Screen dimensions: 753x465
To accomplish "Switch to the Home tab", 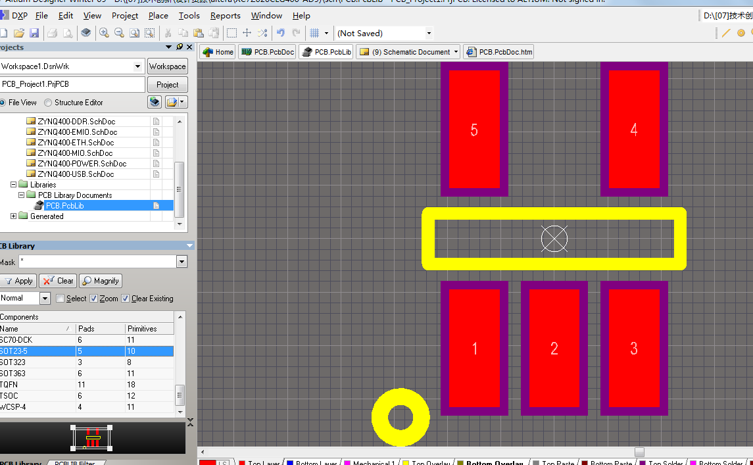I will point(218,52).
